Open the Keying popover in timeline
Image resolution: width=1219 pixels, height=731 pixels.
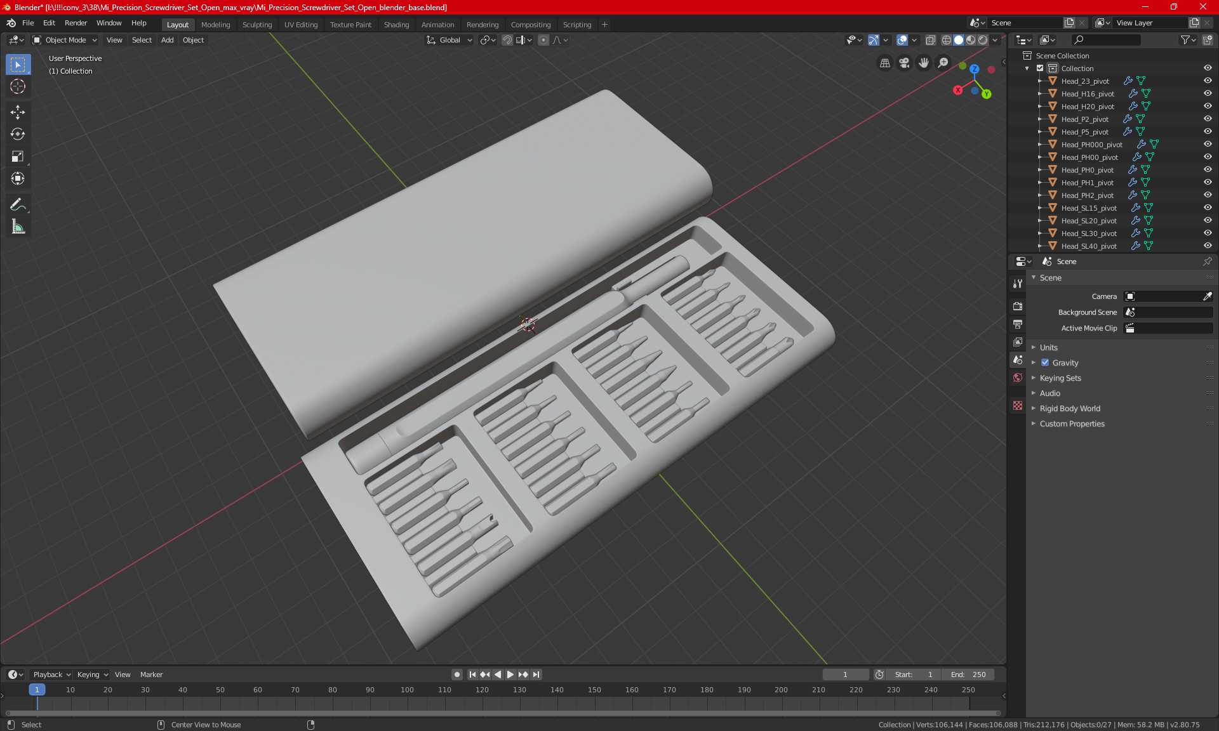(92, 675)
